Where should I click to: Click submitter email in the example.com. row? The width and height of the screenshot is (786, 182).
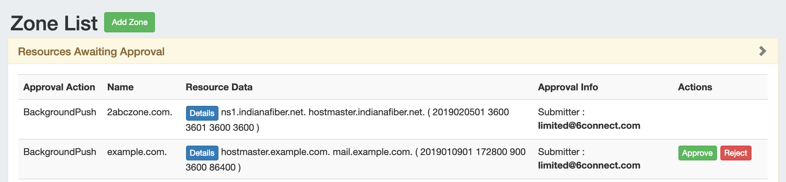pos(589,165)
